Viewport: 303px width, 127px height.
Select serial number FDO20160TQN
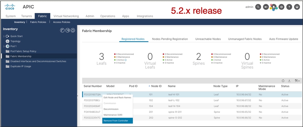point(92,94)
